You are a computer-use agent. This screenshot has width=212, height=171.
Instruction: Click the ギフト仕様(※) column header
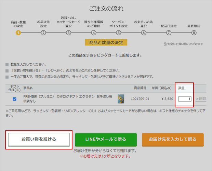pos(14,88)
